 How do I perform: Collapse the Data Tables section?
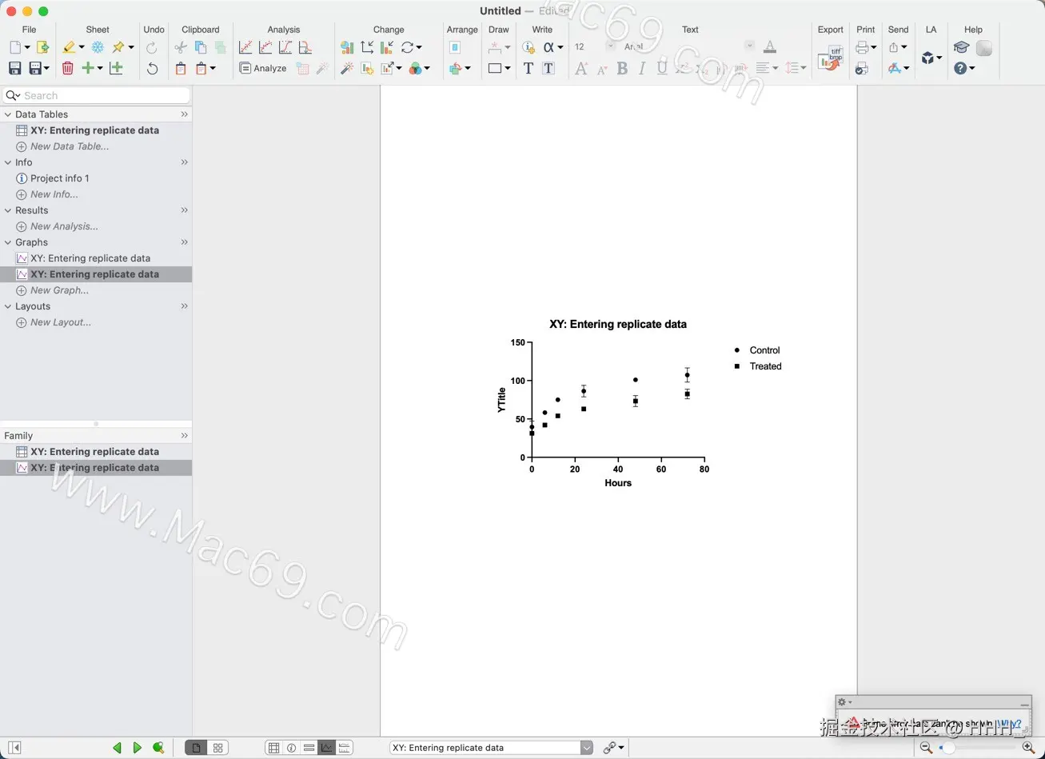pos(8,114)
